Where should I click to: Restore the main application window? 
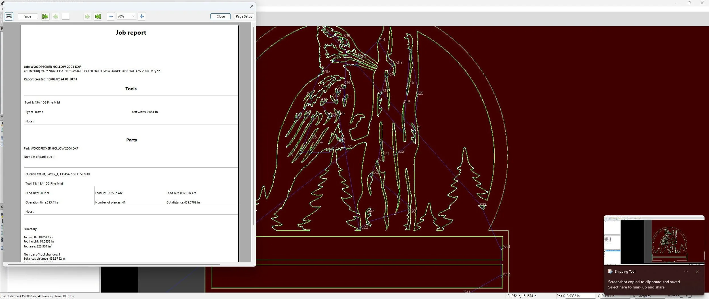click(x=689, y=3)
